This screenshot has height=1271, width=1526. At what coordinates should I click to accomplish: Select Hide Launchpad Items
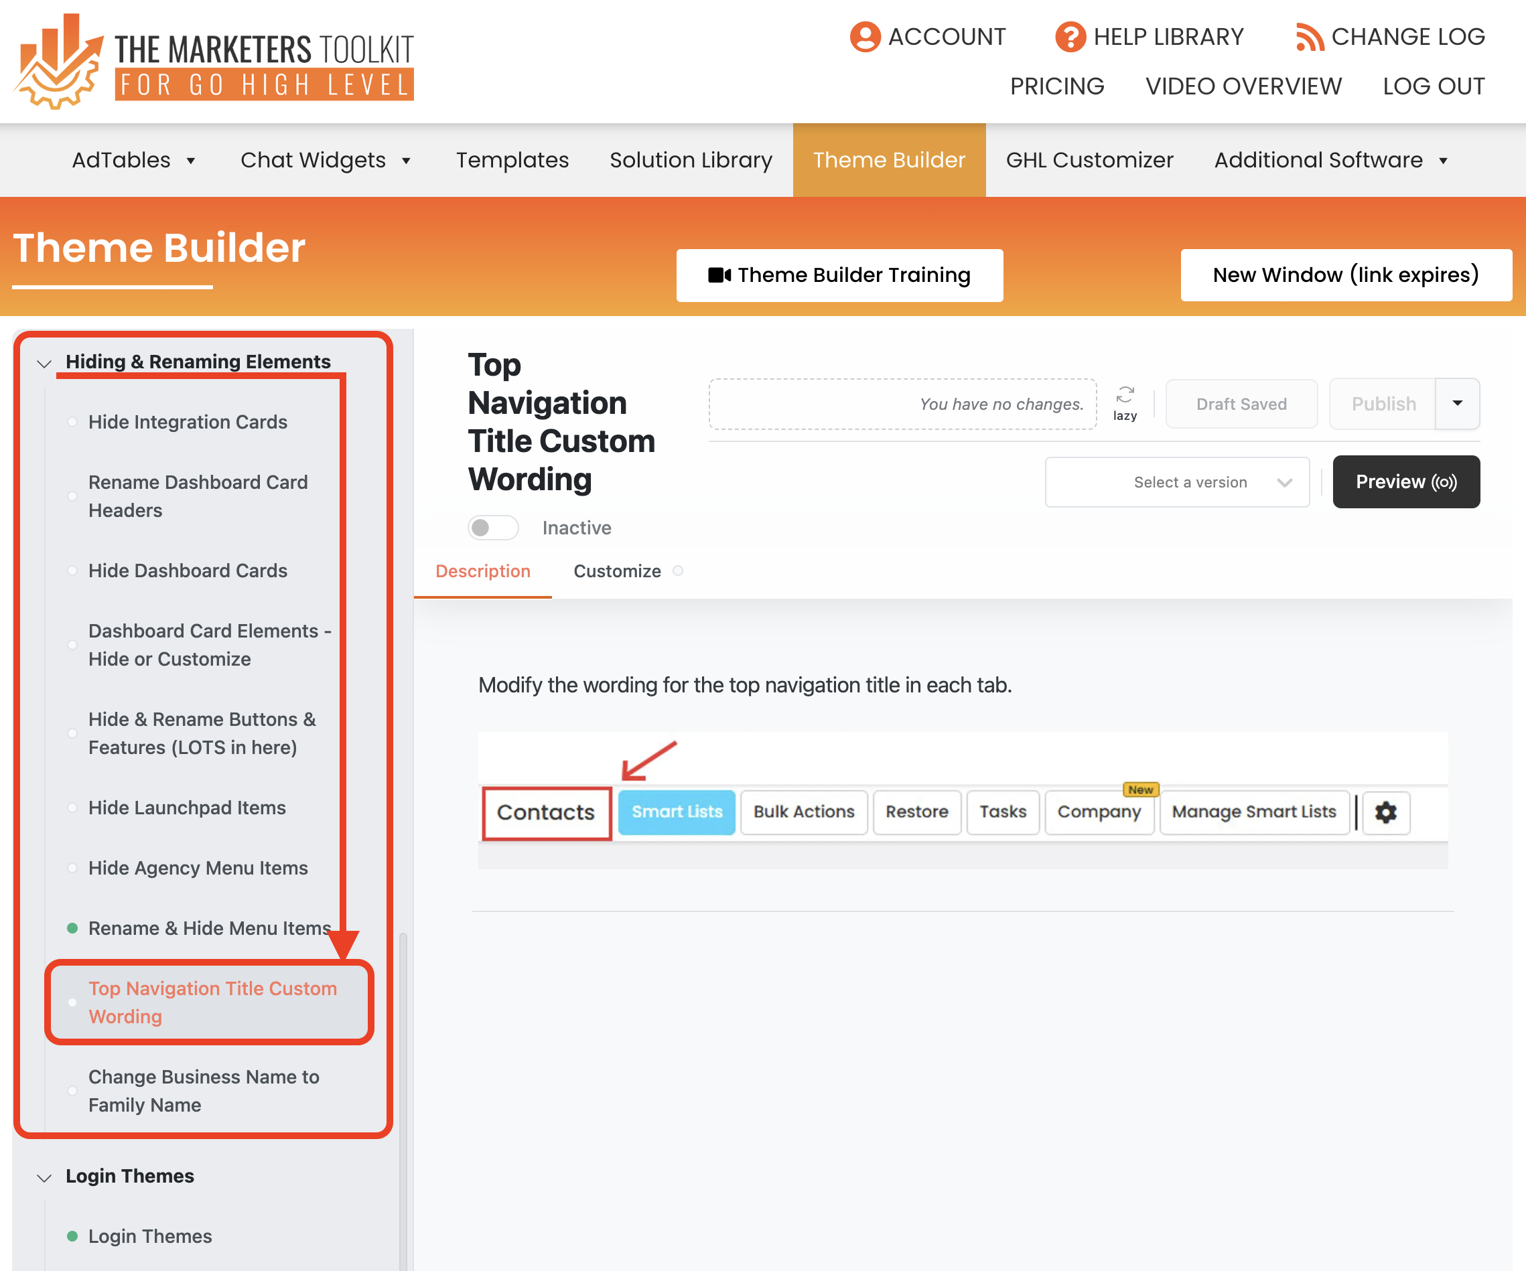pos(187,808)
